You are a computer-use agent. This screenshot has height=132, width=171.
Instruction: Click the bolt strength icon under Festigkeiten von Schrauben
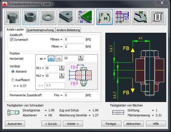(13, 112)
